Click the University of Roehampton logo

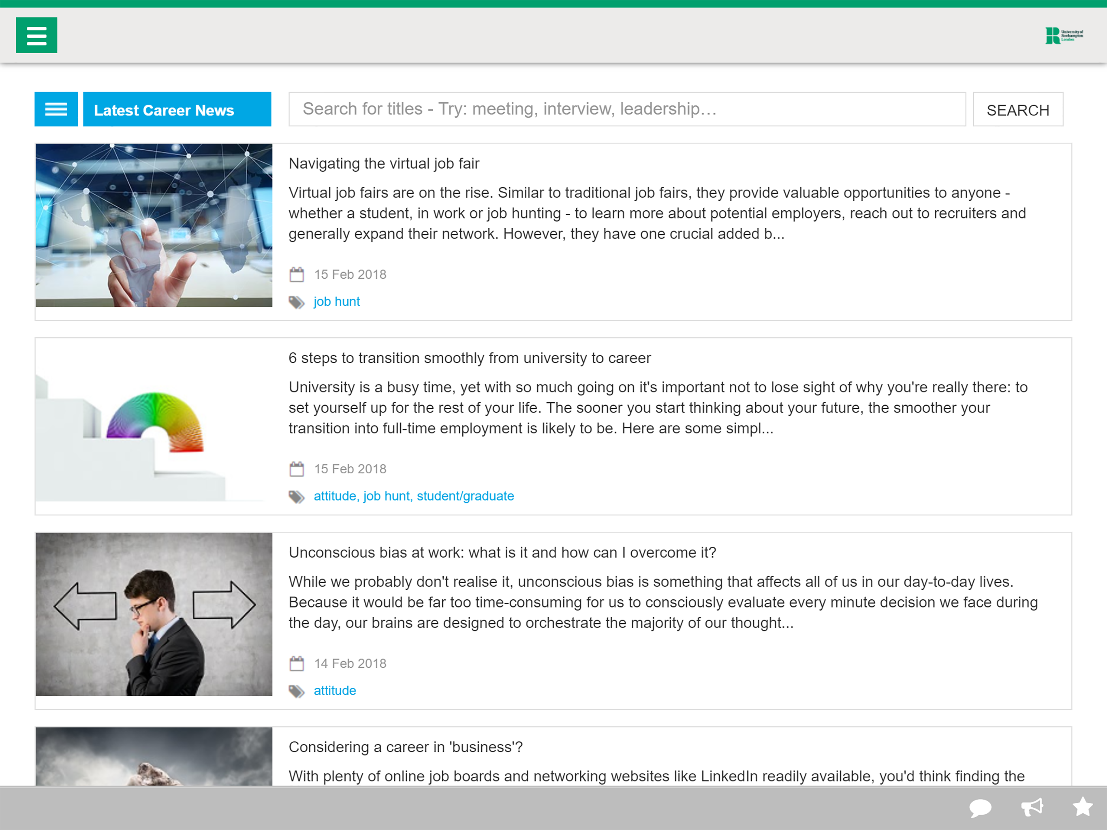pyautogui.click(x=1064, y=36)
